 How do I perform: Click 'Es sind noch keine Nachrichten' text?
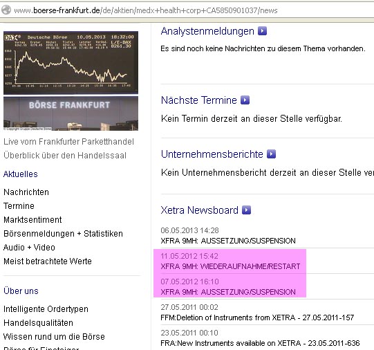tap(263, 48)
